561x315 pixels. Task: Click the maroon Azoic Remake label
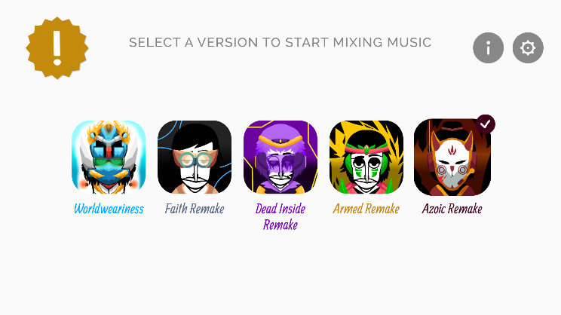452,209
